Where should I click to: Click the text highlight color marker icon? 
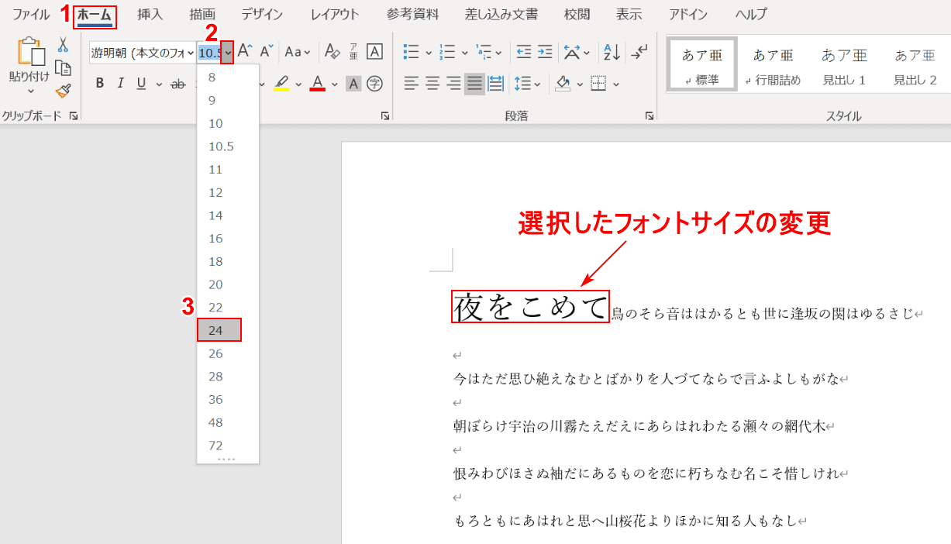tap(282, 84)
